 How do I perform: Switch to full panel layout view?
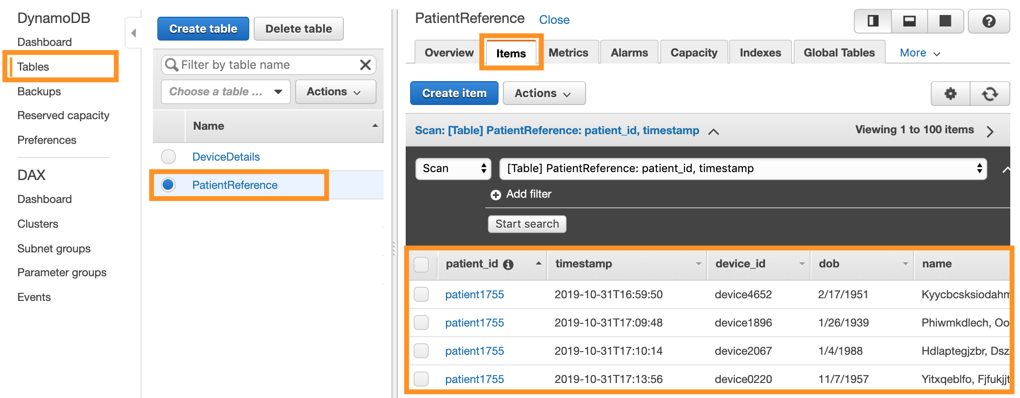point(945,21)
